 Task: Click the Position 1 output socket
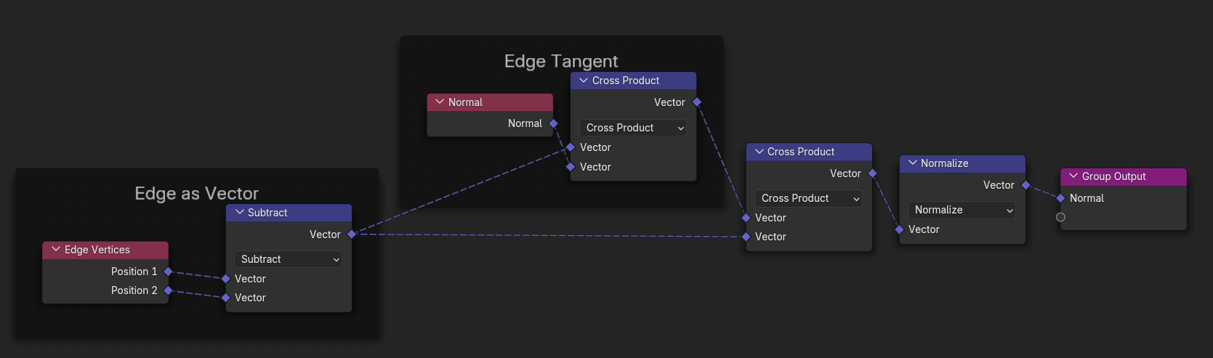pos(168,272)
